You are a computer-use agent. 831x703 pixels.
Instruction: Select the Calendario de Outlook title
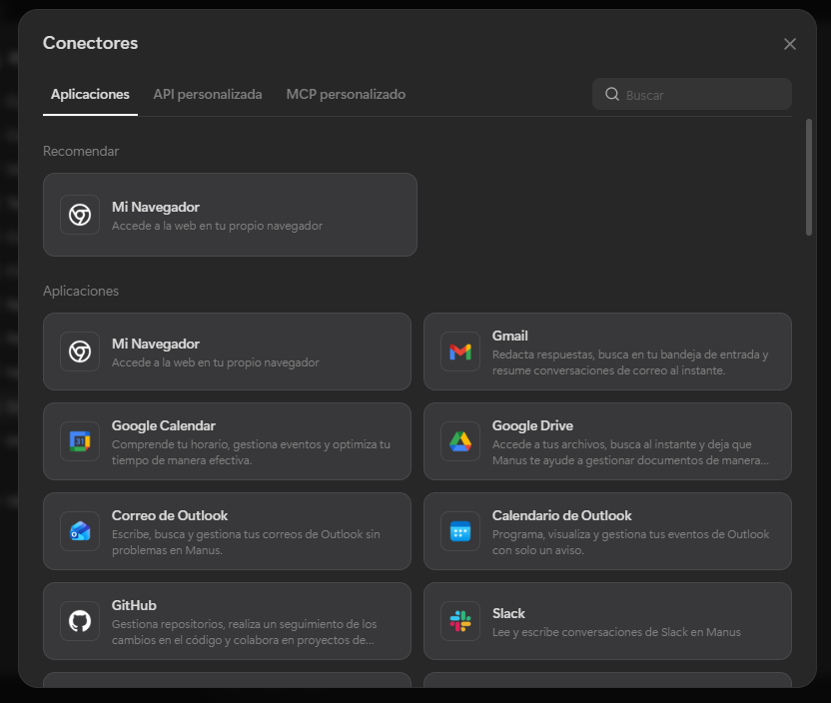tap(561, 515)
